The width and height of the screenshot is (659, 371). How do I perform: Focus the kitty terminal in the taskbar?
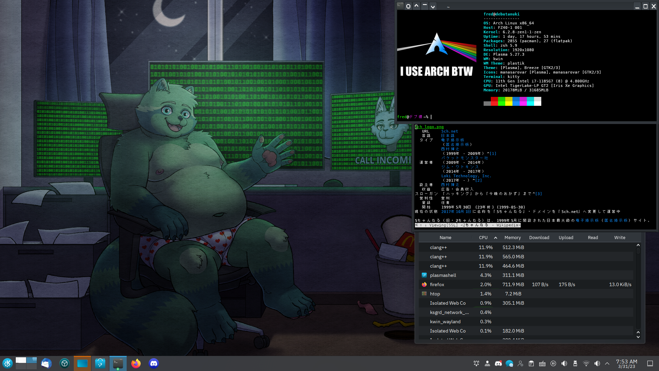[x=118, y=363]
